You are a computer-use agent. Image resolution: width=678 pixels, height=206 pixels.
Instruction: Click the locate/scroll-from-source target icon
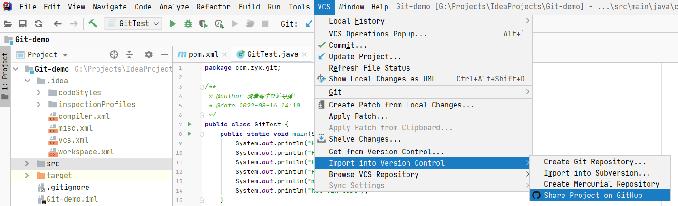[x=114, y=54]
